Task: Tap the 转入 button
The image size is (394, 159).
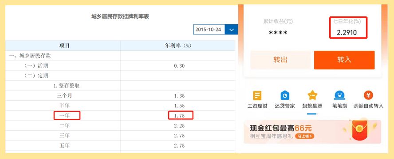Action: tap(344, 60)
